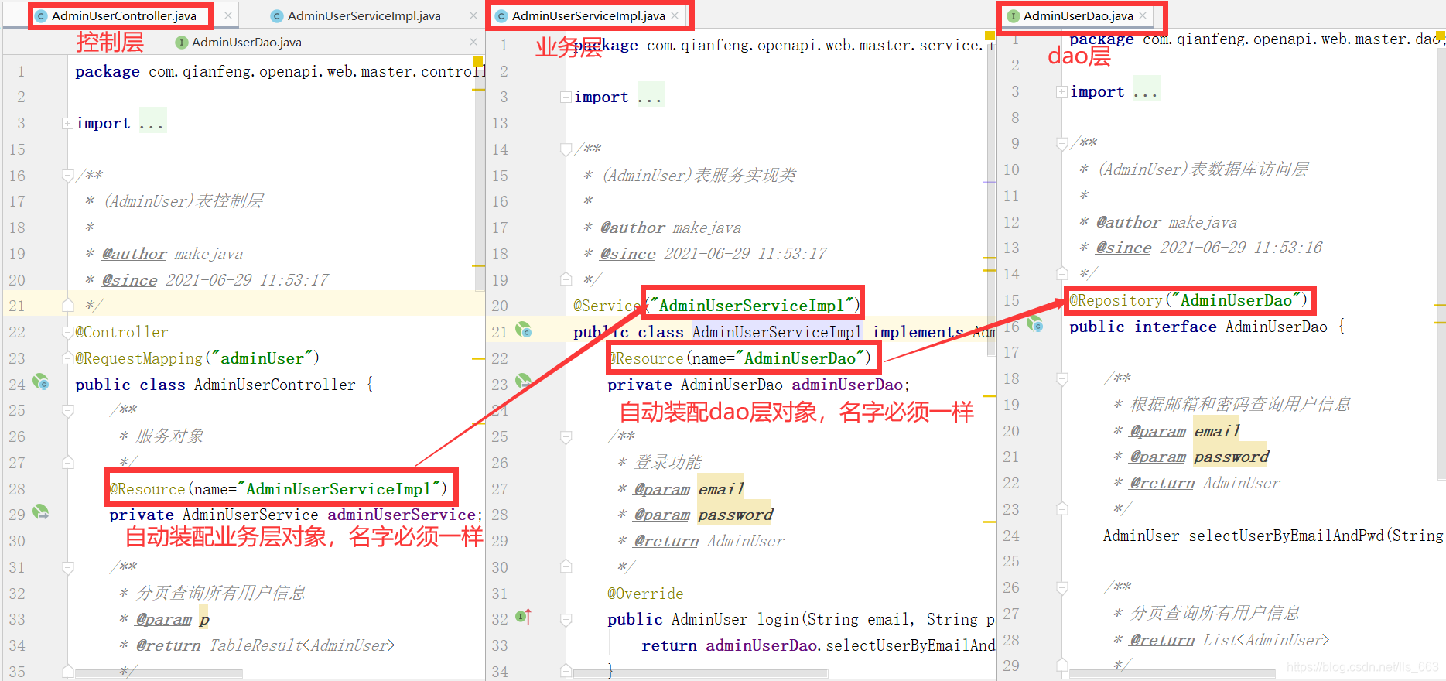The width and height of the screenshot is (1446, 681).
Task: Click inspection status square atop right Dao editor
Action: coord(1441,35)
